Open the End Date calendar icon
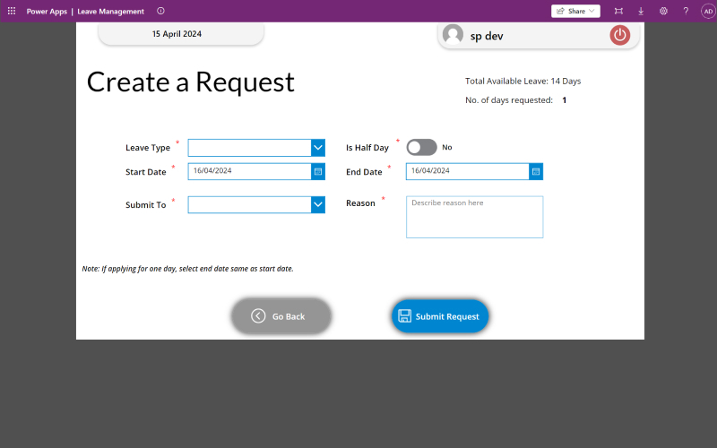 [536, 171]
